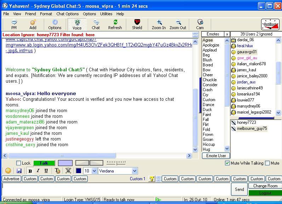
Task: Expand the location ignore message arrows
Action: pyautogui.click(x=195, y=35)
